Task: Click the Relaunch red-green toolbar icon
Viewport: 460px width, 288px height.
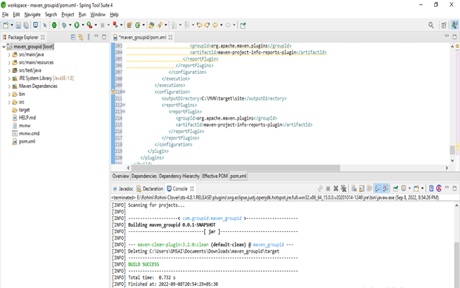Action: coord(116,25)
